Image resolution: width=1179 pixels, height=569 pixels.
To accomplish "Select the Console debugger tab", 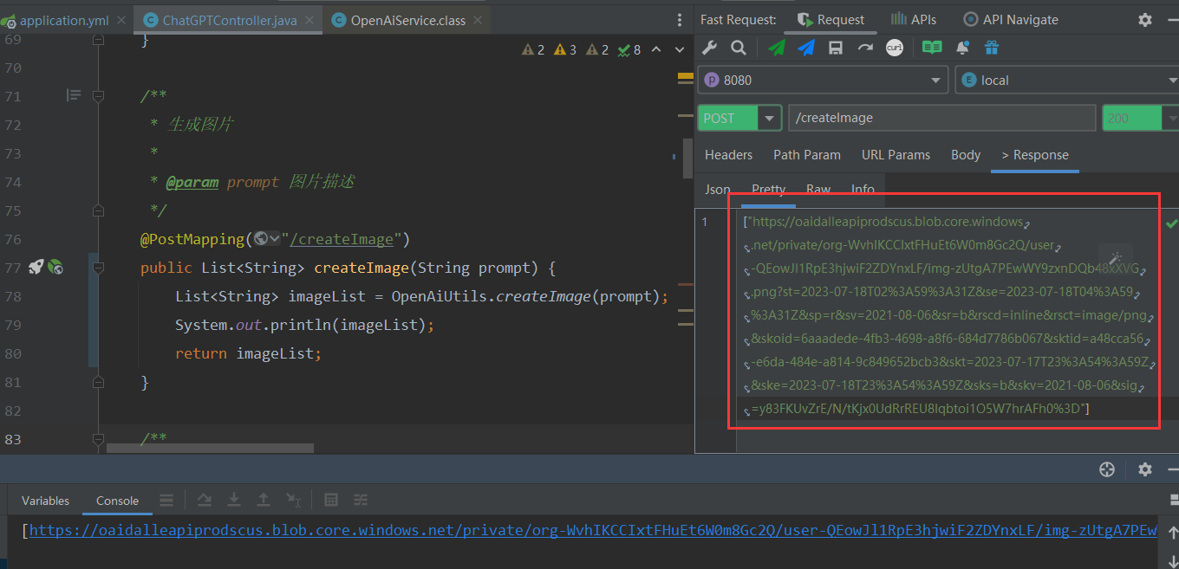I will pyautogui.click(x=117, y=501).
